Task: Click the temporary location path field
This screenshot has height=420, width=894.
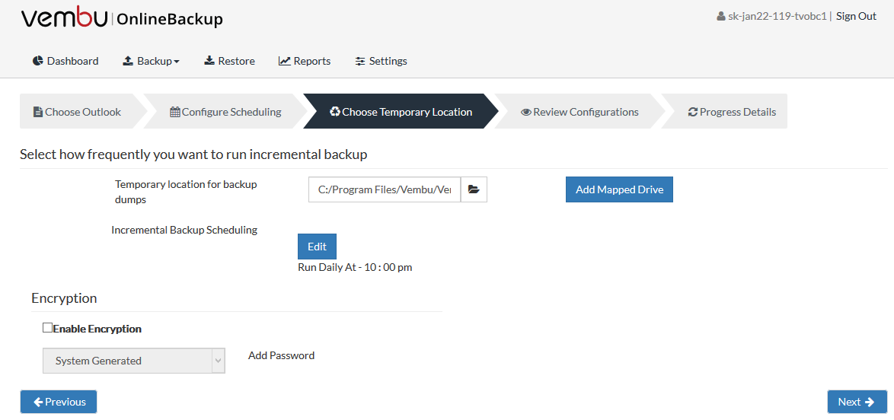Action: [x=385, y=189]
